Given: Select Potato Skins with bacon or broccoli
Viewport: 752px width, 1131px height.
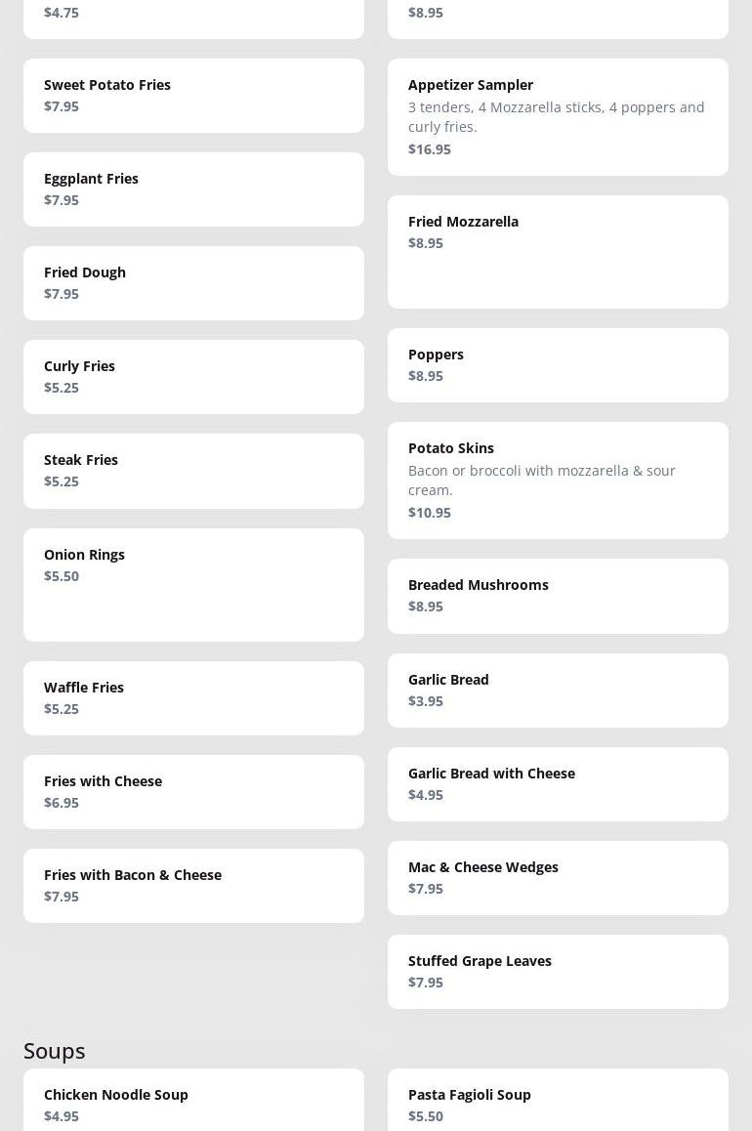Looking at the screenshot, I should point(558,481).
